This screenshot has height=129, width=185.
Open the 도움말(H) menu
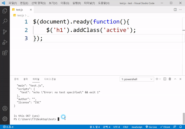pos(104,3)
